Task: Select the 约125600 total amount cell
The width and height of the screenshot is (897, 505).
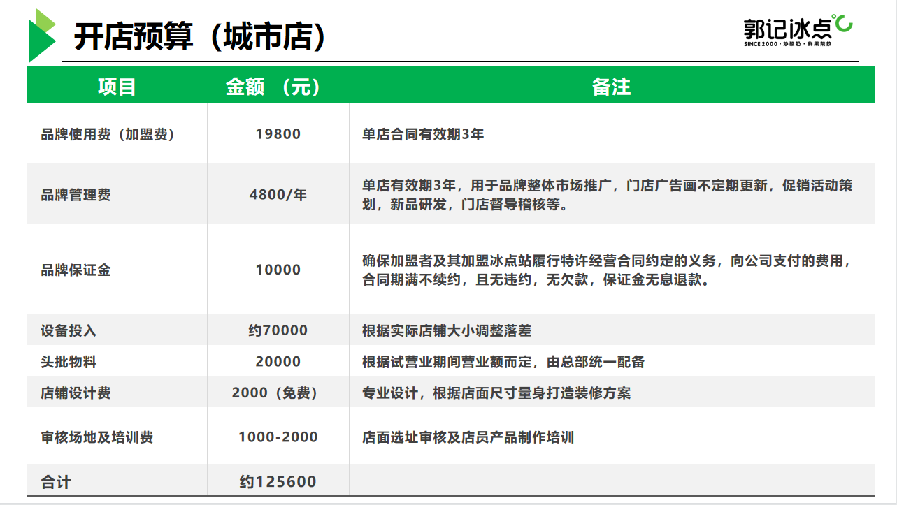Action: coord(278,482)
